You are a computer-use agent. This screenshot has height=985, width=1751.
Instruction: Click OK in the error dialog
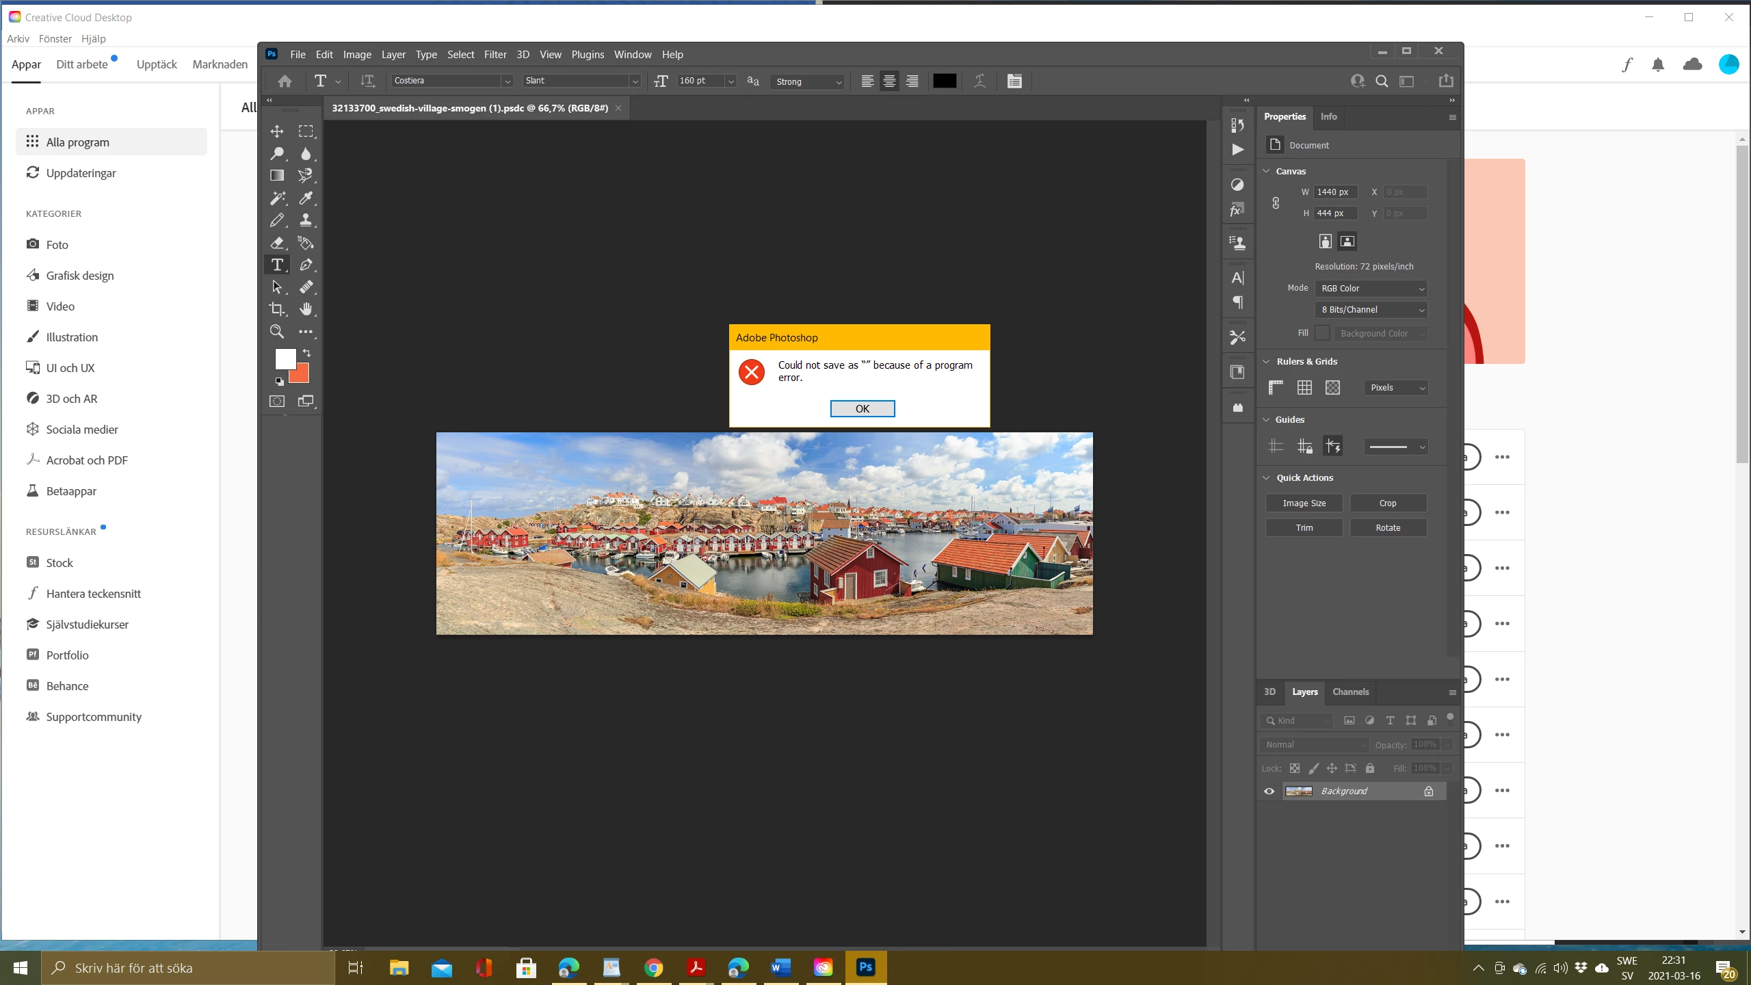coord(862,409)
